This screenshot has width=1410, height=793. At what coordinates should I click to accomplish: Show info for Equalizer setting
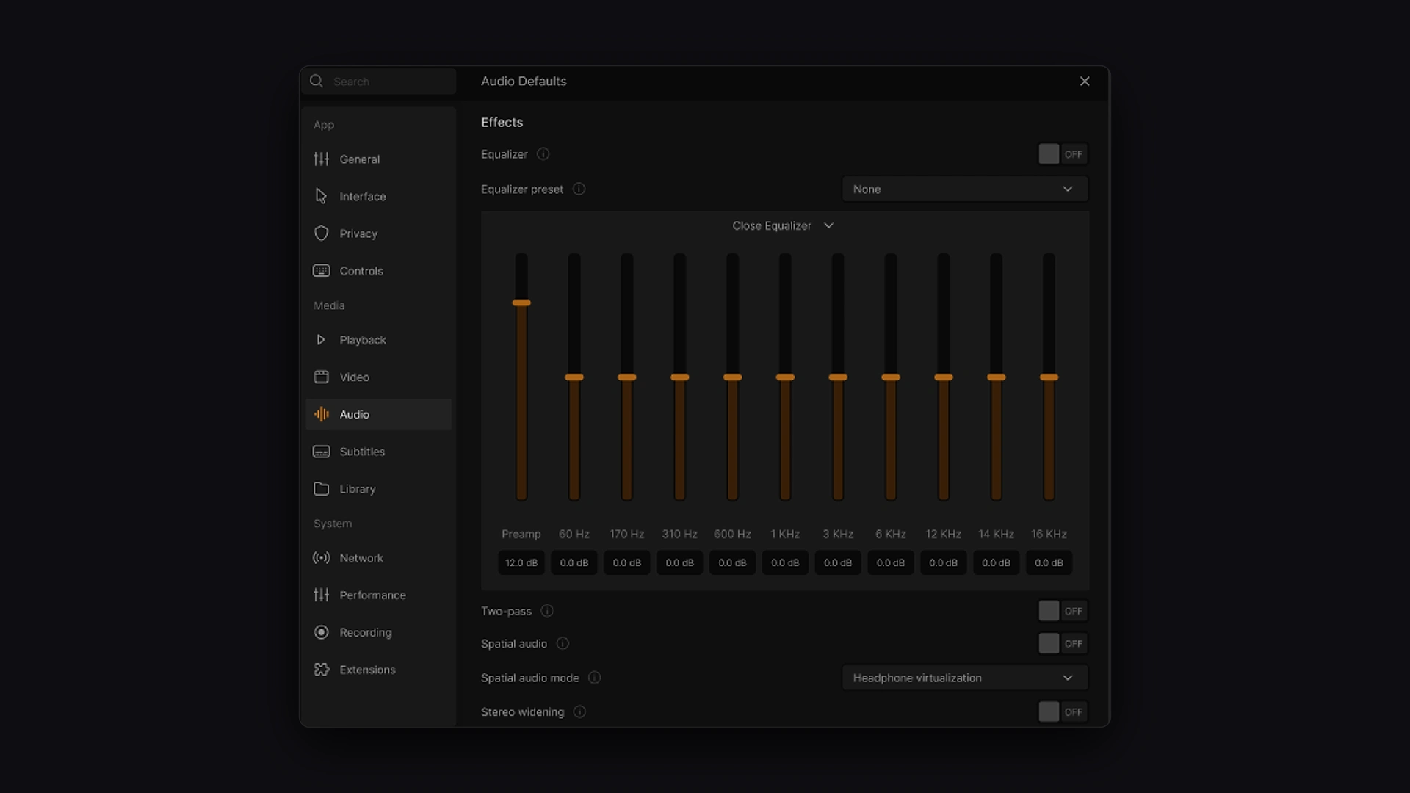pyautogui.click(x=543, y=154)
